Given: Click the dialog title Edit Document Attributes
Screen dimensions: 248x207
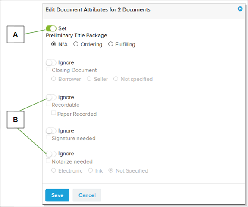Looking at the screenshot, I should 98,9.
